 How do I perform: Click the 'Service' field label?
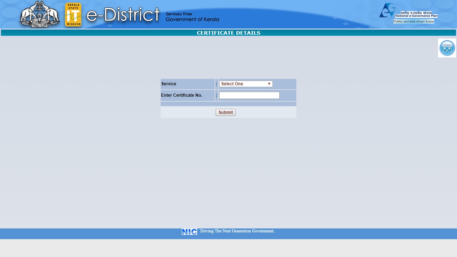pyautogui.click(x=169, y=84)
